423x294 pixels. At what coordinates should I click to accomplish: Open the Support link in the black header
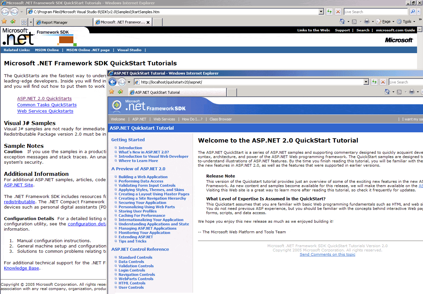point(342,30)
